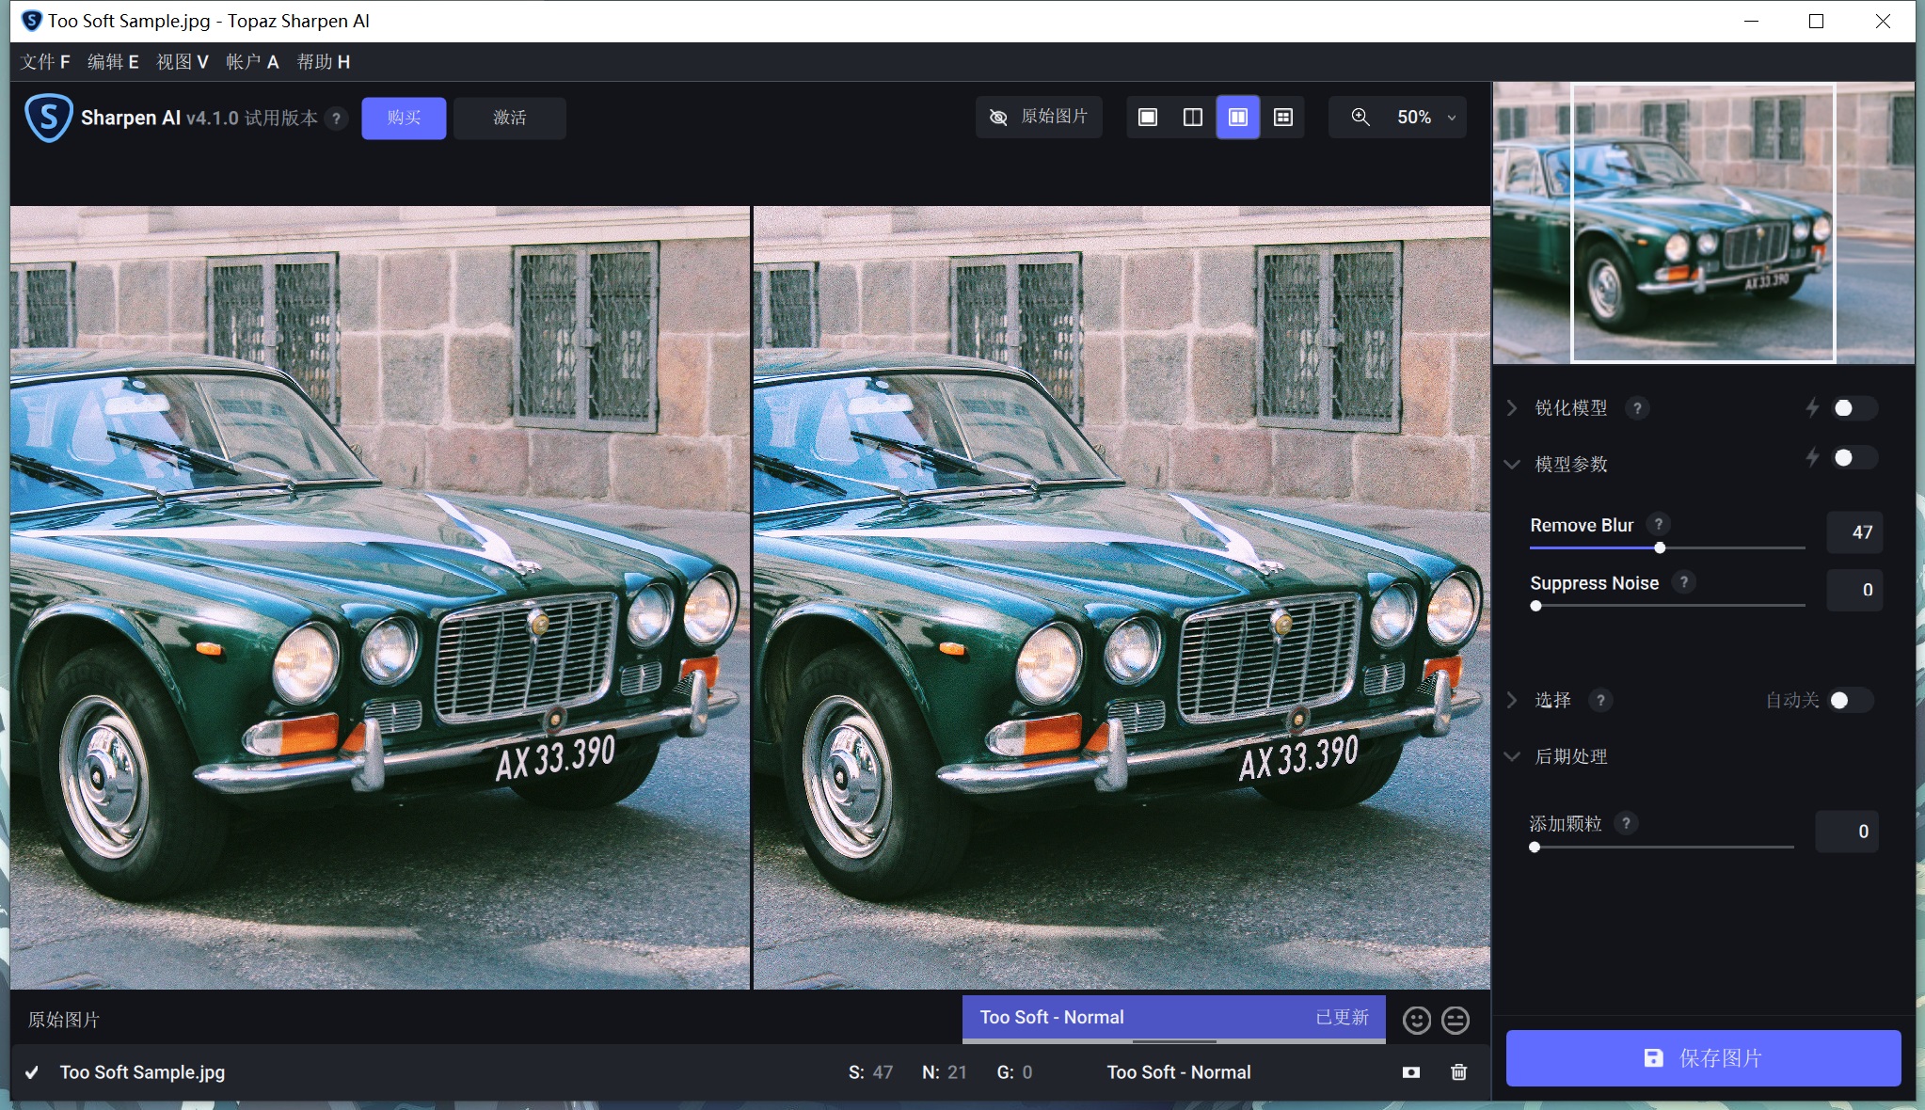Open the 文件 F menu

pyautogui.click(x=45, y=62)
